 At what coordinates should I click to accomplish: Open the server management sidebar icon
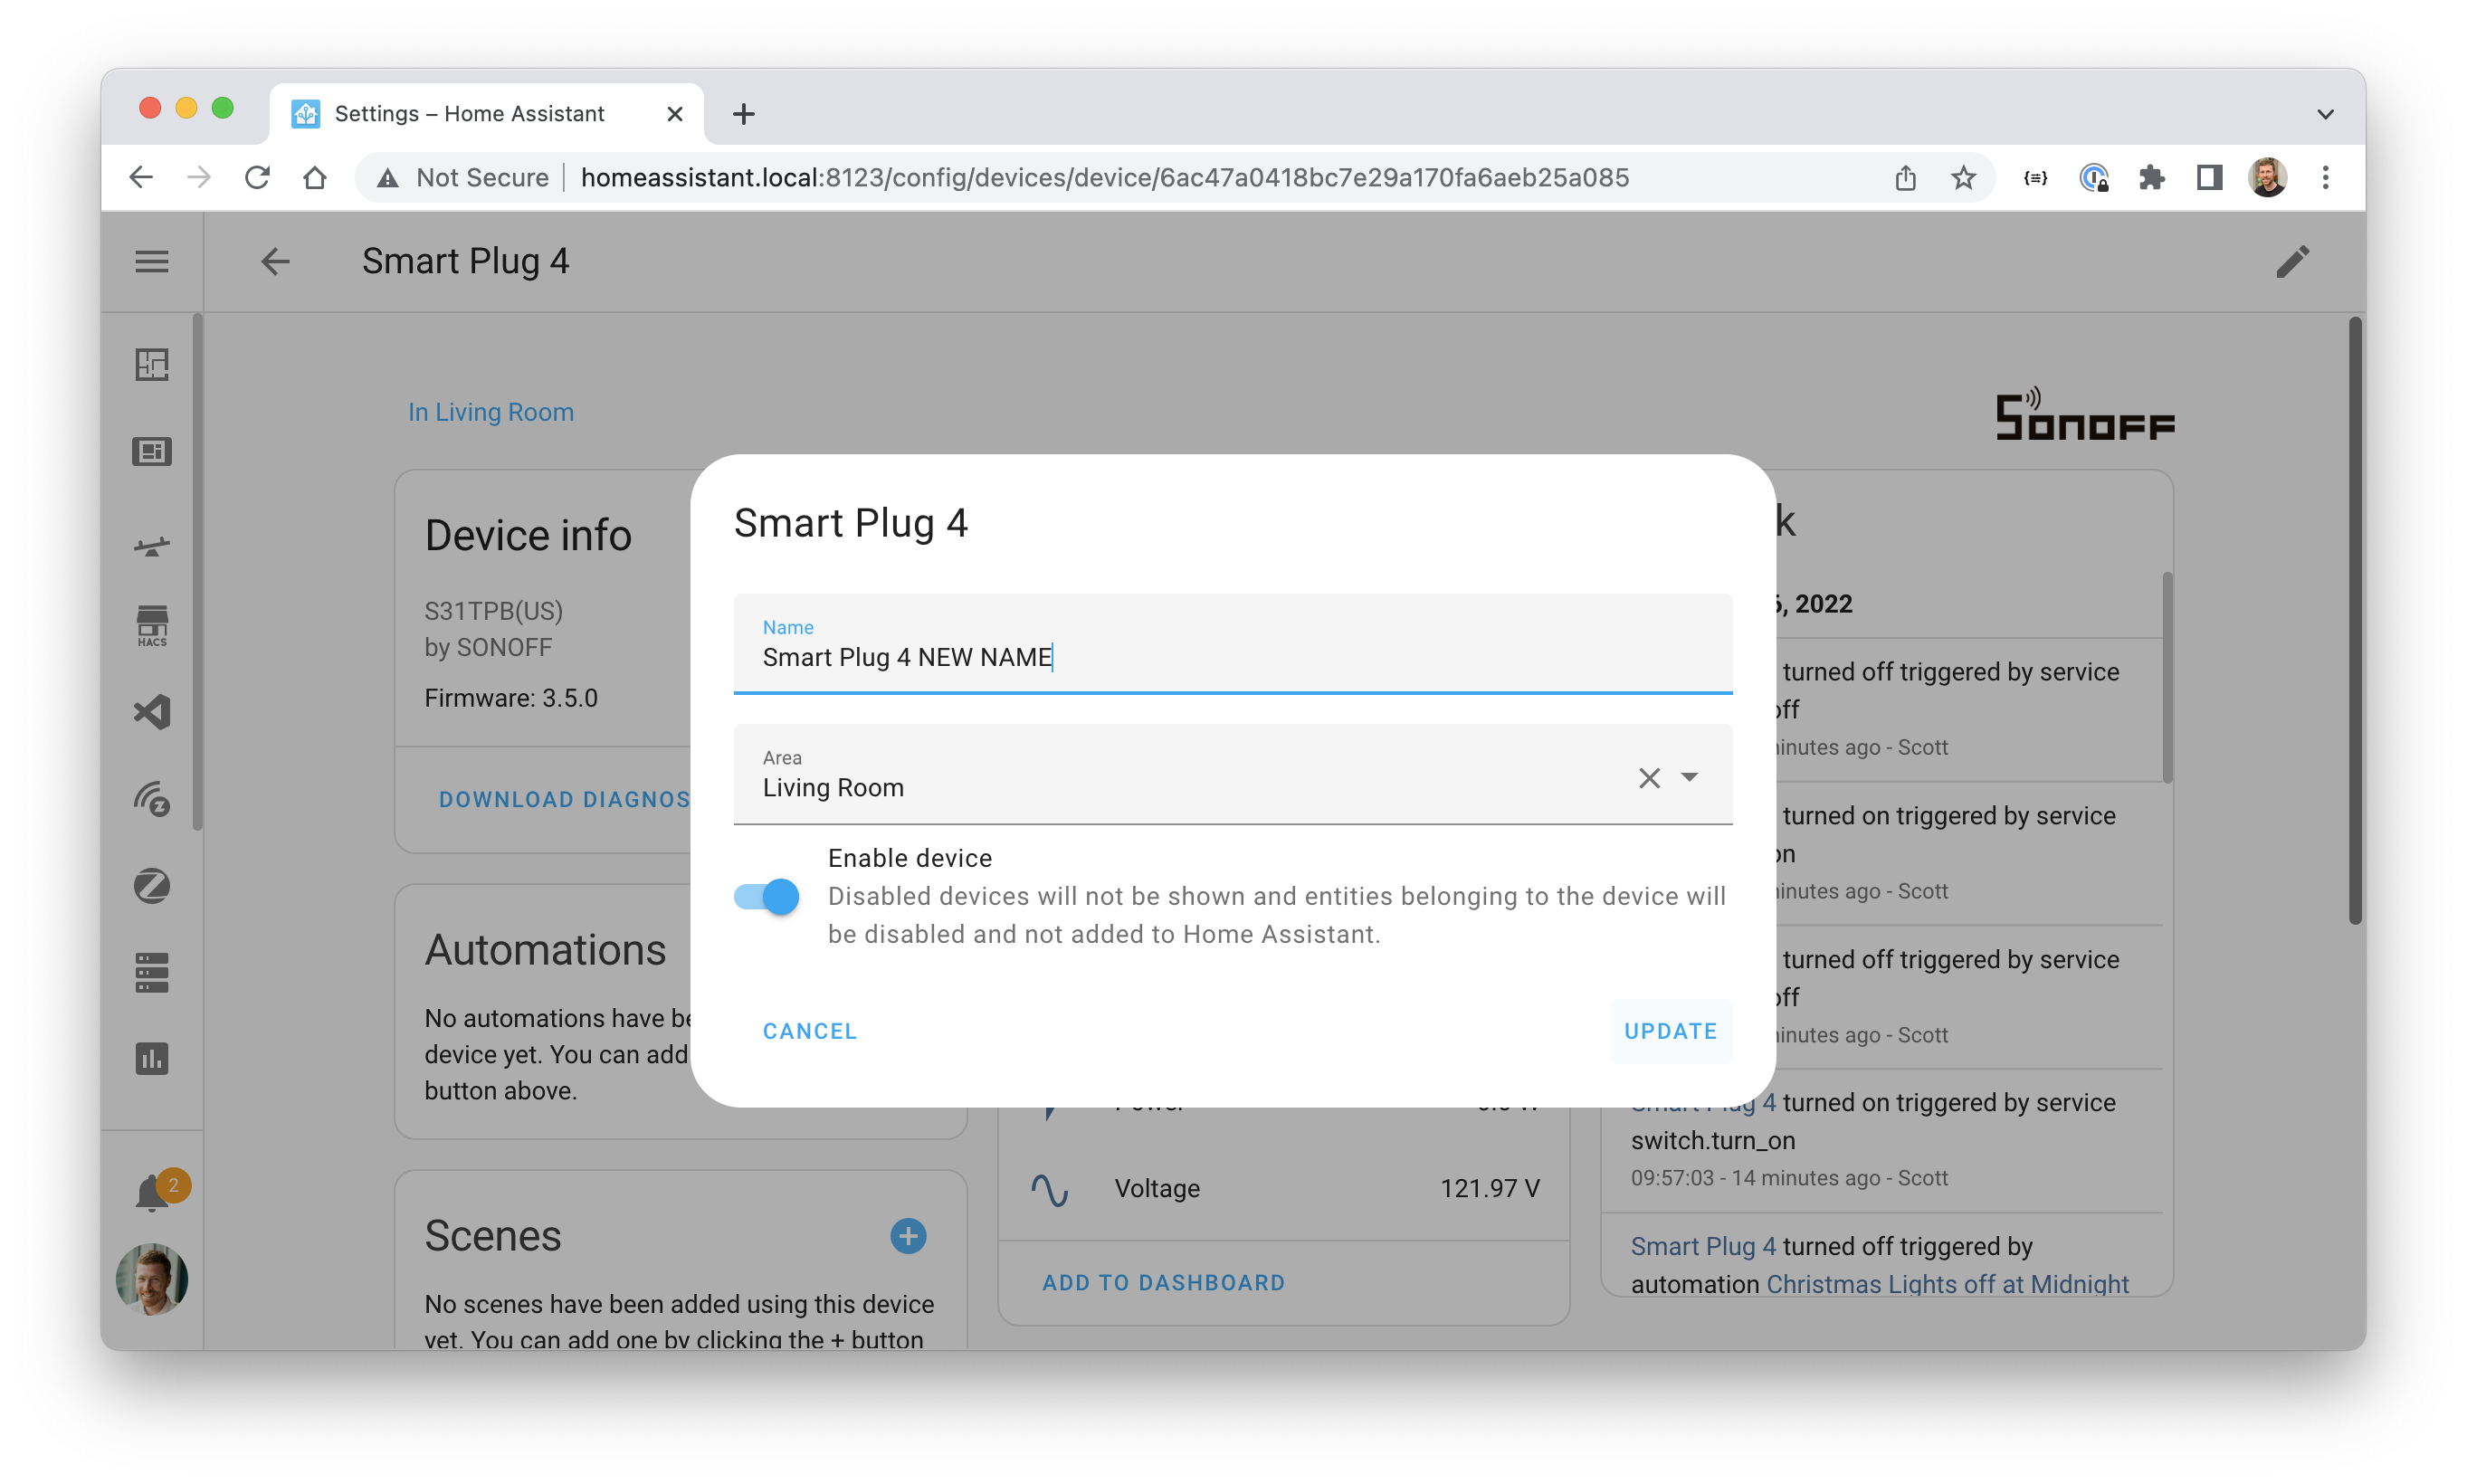pyautogui.click(x=152, y=971)
